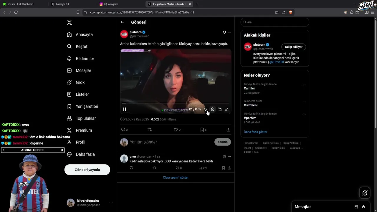Open Keşfet in the sidebar

point(77,47)
